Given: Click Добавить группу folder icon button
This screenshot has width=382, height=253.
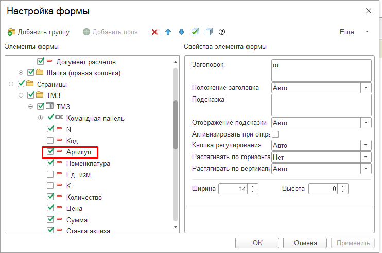Looking at the screenshot, I should click(39, 32).
